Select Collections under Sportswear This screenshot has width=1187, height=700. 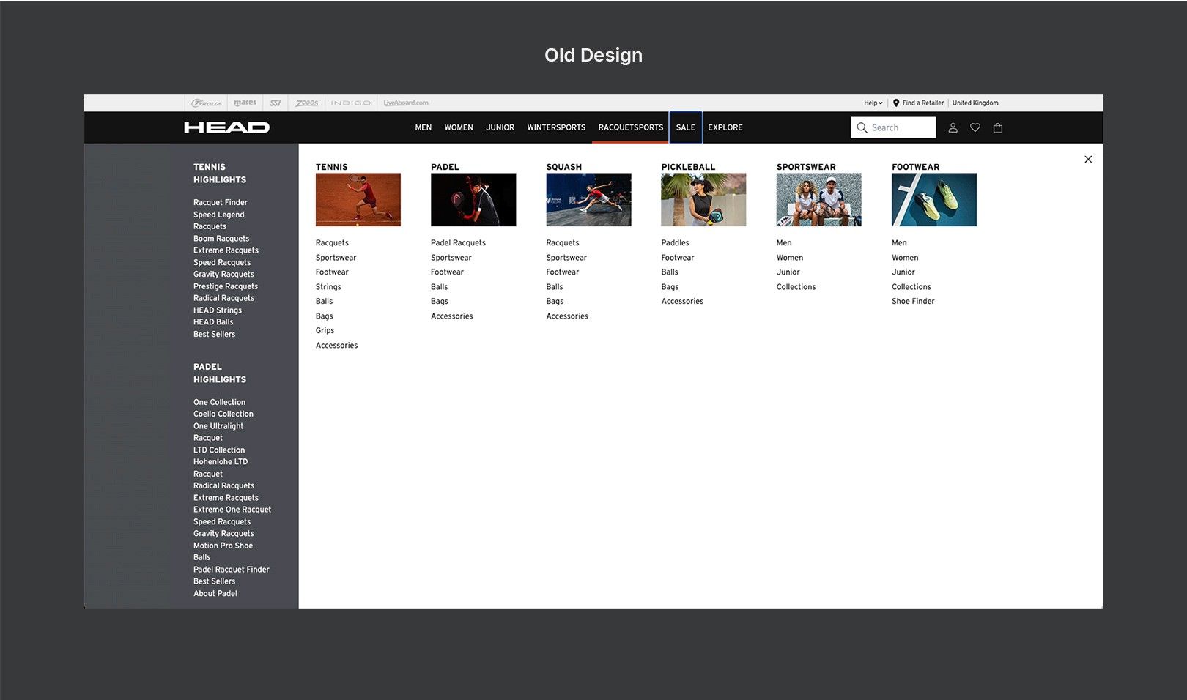pyautogui.click(x=796, y=287)
